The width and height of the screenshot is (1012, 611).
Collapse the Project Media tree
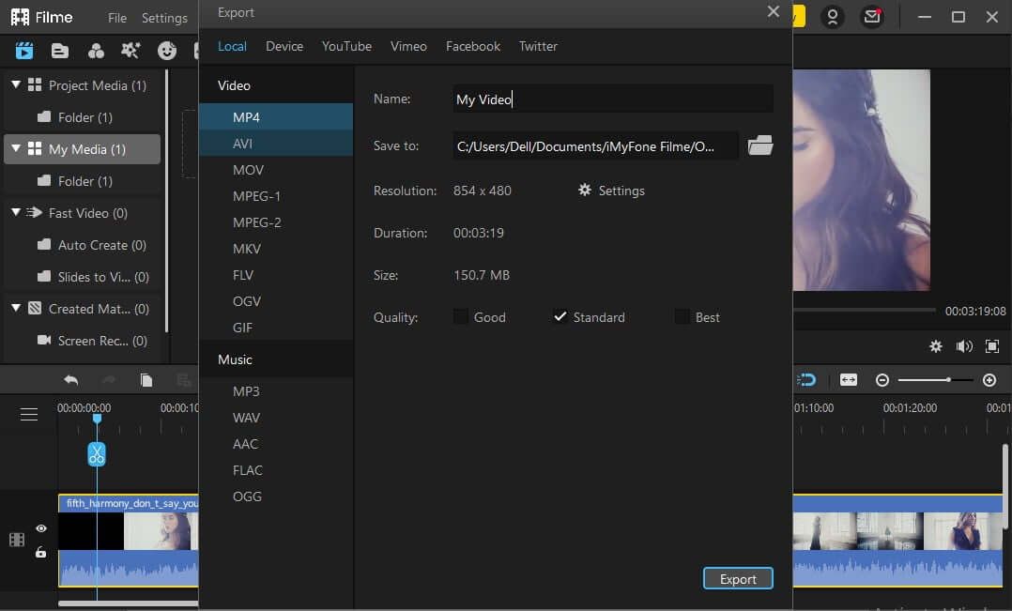16,84
